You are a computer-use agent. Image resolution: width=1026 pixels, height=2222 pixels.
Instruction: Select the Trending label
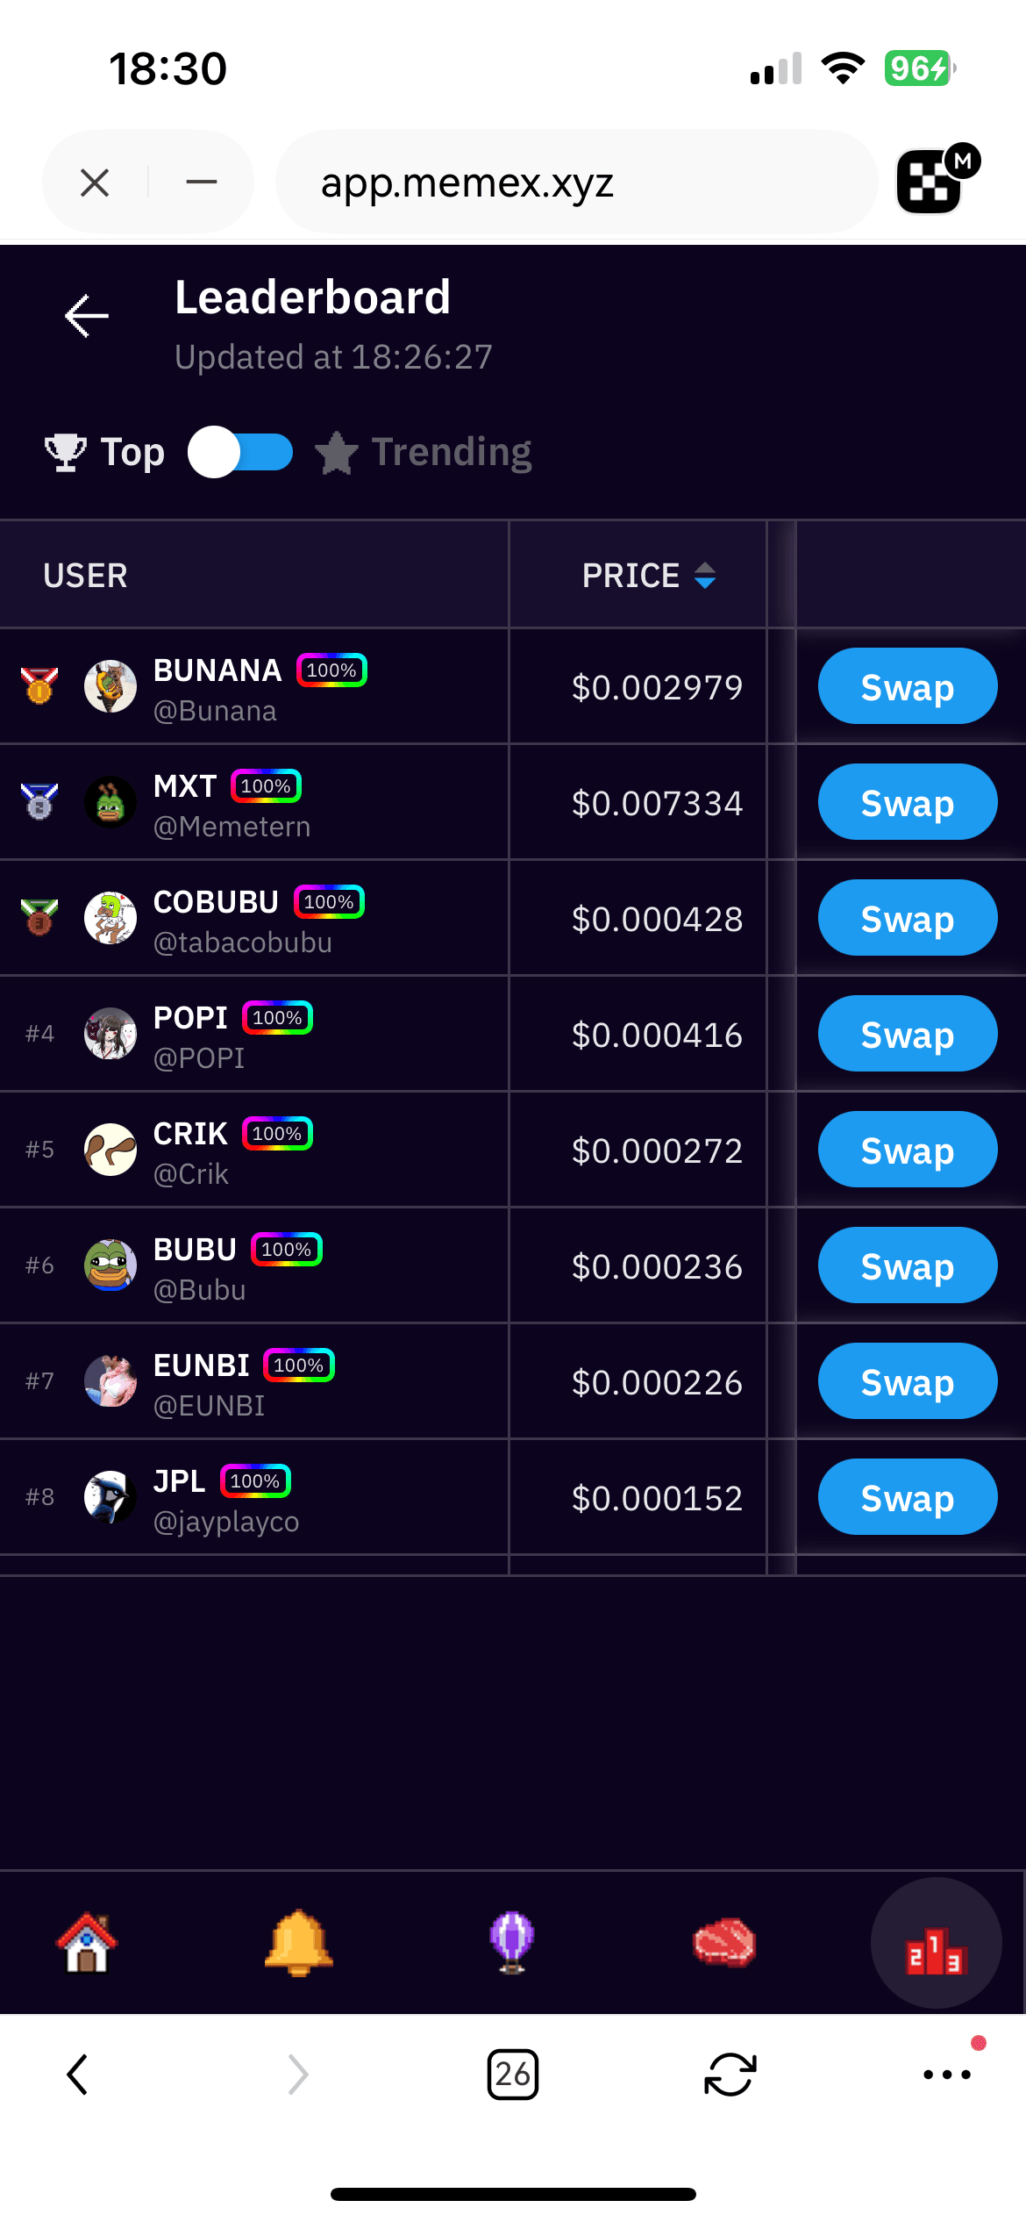coord(451,452)
